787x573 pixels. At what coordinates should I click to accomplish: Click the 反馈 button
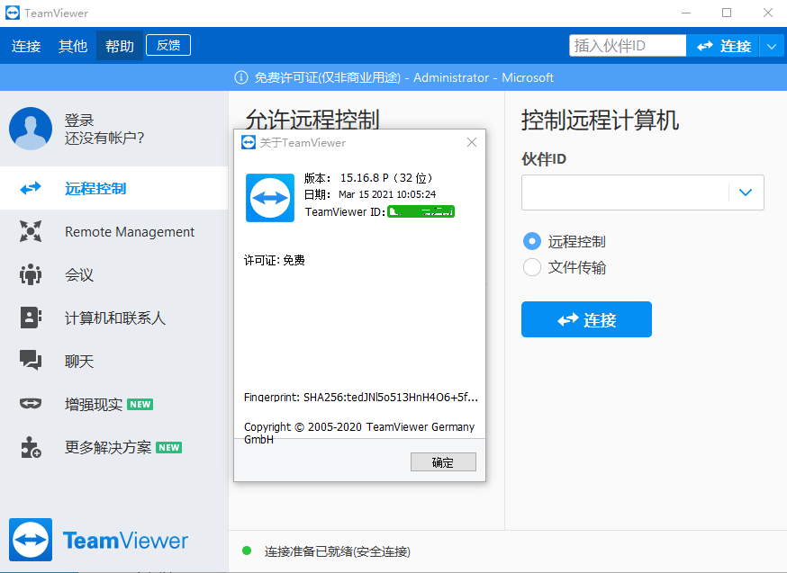point(168,45)
